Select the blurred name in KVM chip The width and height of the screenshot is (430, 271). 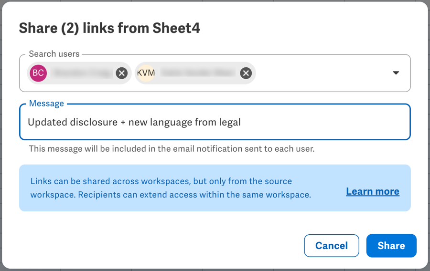(x=198, y=73)
